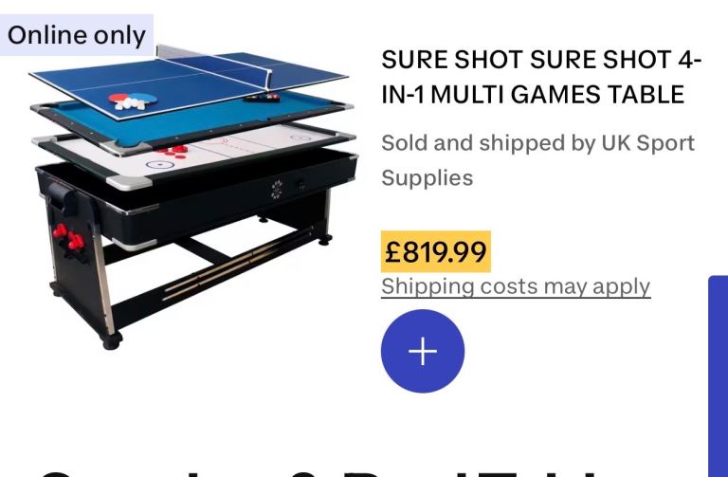728x477 pixels.
Task: Add the games table with the plus button
Action: click(x=423, y=351)
